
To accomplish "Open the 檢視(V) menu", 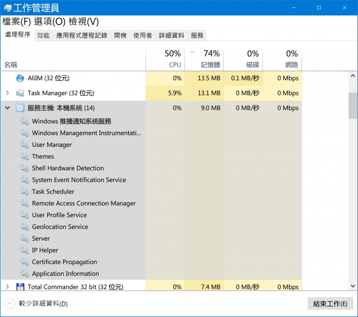I will [x=84, y=22].
